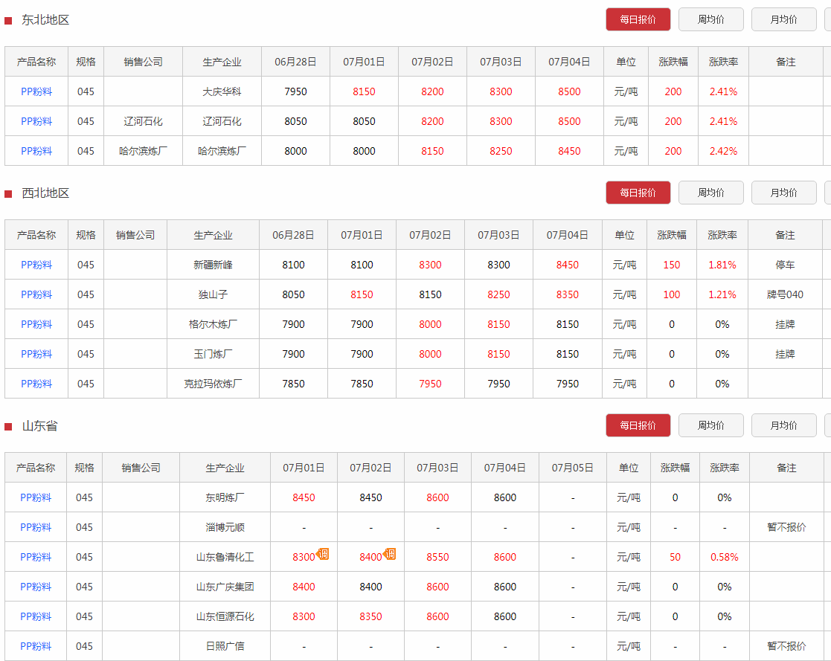Click 格尔木炼厂 producer cell
The height and width of the screenshot is (661, 831).
[213, 324]
